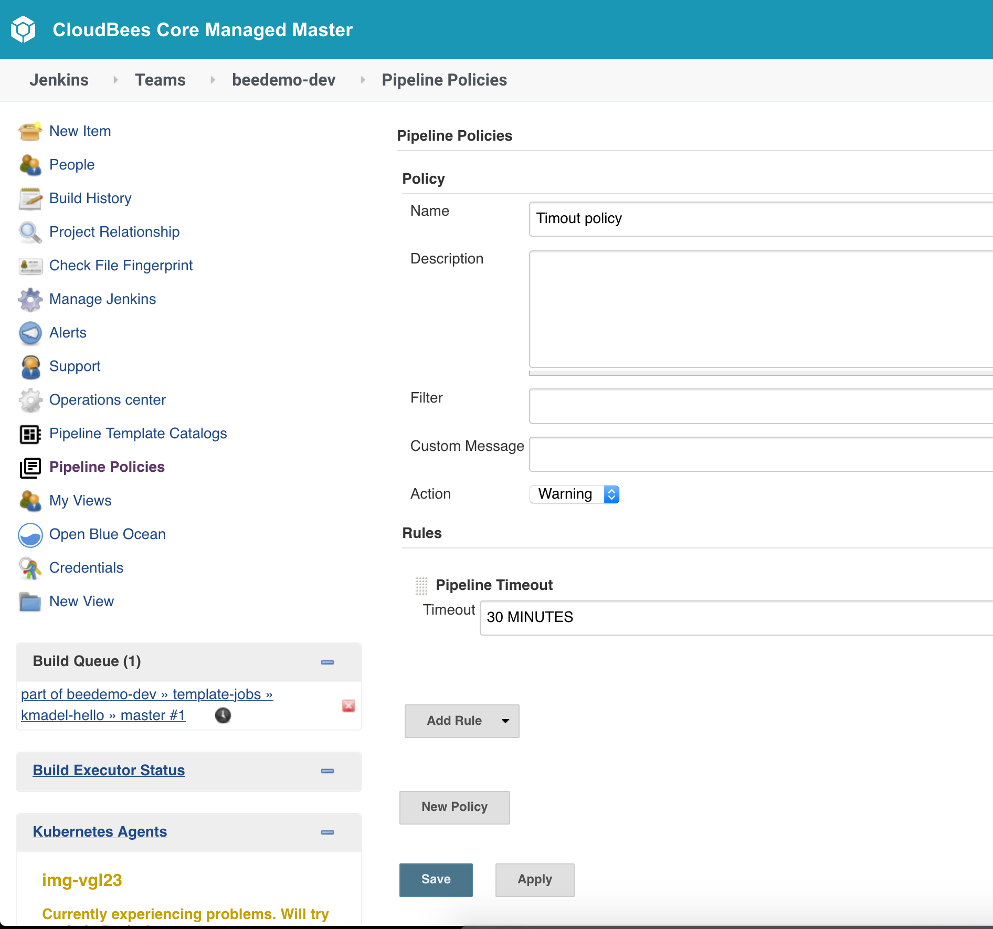Focus the policy Name field

pos(761,219)
